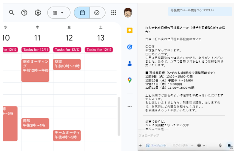Select Thursday 11 date header
This screenshot has height=153, width=237.
tap(37, 38)
